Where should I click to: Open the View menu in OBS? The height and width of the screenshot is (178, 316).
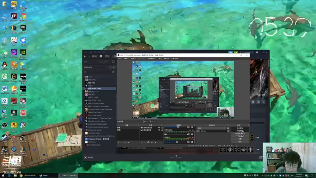coord(133,59)
